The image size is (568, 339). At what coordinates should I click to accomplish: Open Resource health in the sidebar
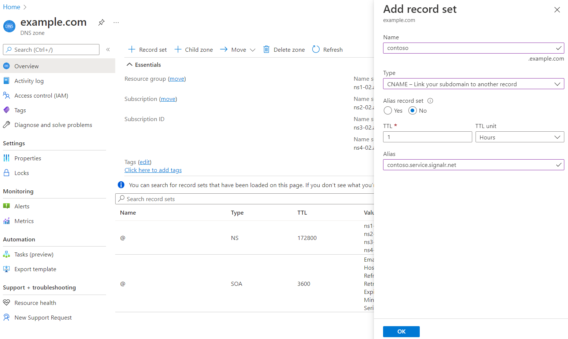click(34, 302)
